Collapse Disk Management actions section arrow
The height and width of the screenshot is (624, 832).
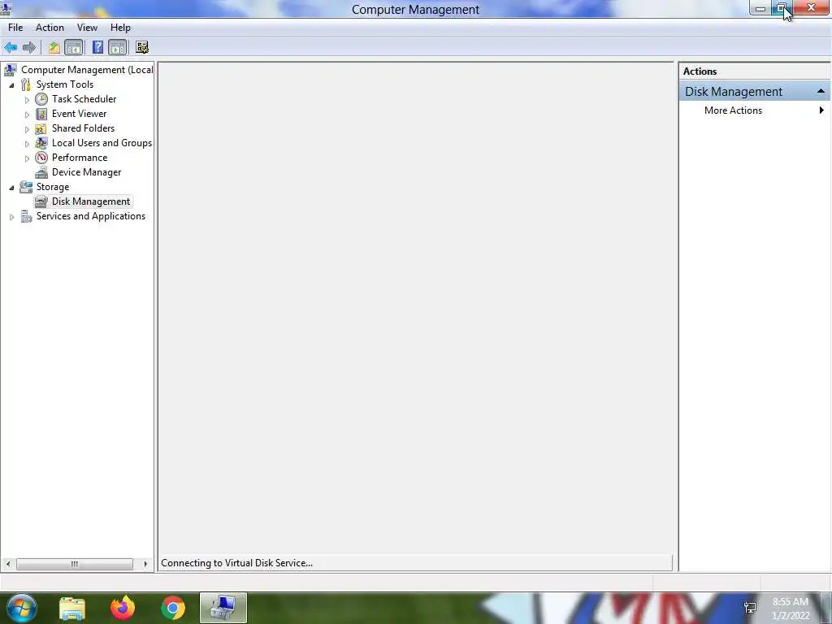pos(821,91)
